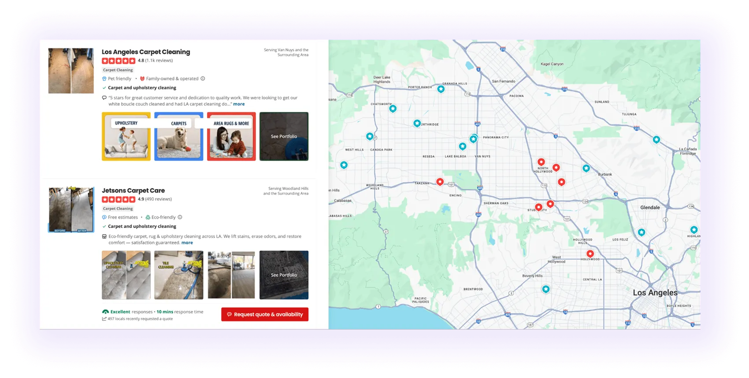Click teal star pin left of Woodland Hills

coord(344,165)
